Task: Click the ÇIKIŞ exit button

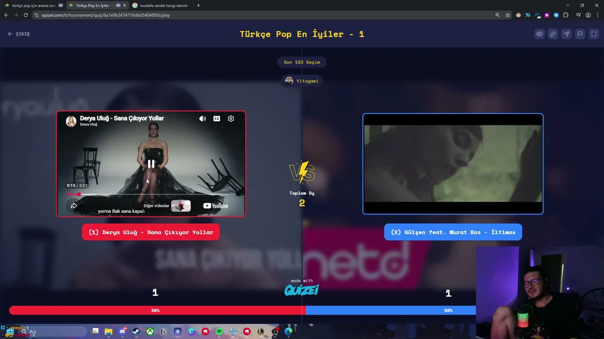Action: [x=19, y=34]
